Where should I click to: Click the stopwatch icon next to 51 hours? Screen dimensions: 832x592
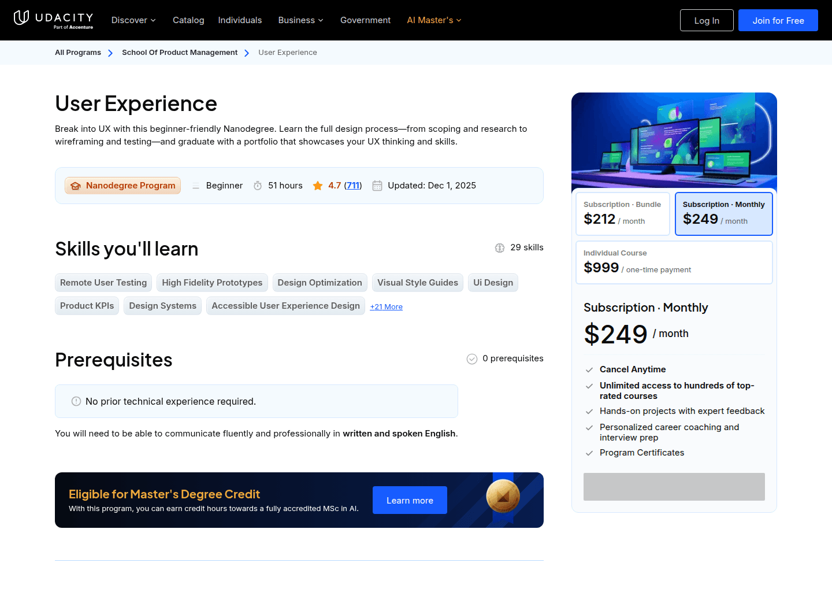258,186
